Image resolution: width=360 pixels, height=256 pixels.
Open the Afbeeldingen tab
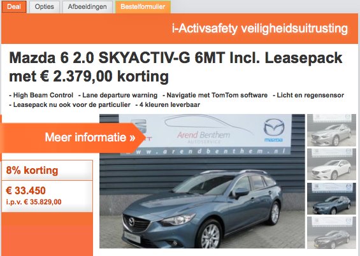87,6
